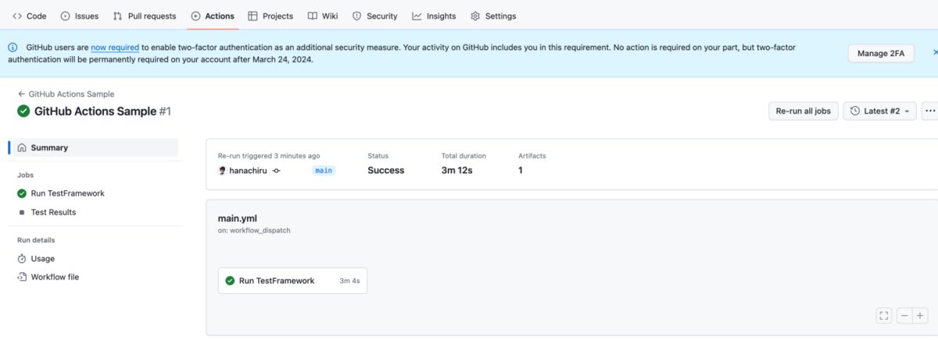Click the circle-dot icon in Issues tab
This screenshot has width=938, height=340.
tap(65, 16)
